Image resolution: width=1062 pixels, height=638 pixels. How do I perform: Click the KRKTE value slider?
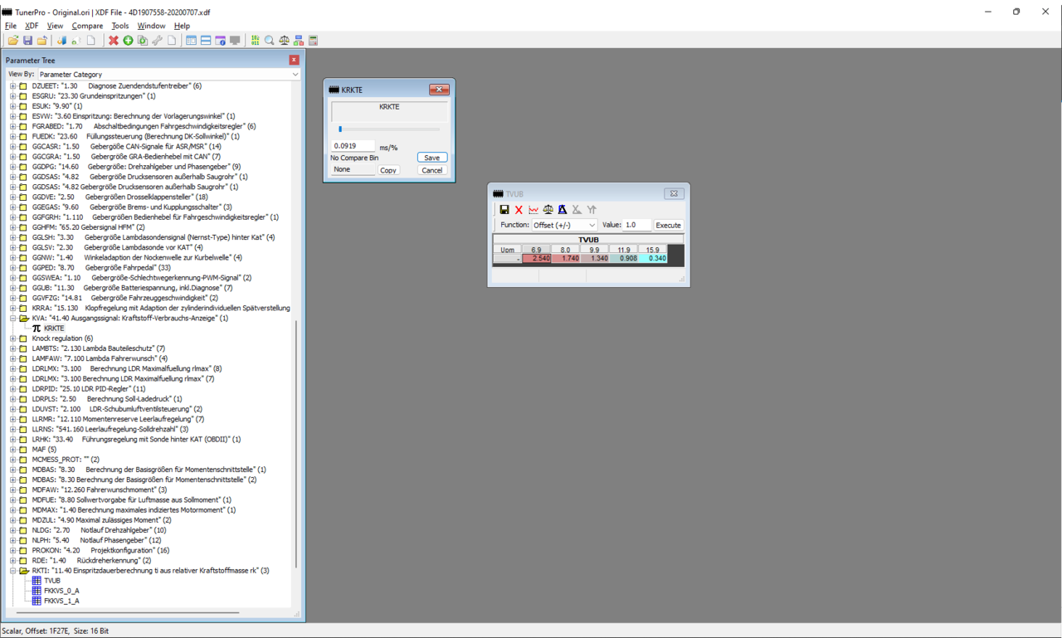(340, 129)
